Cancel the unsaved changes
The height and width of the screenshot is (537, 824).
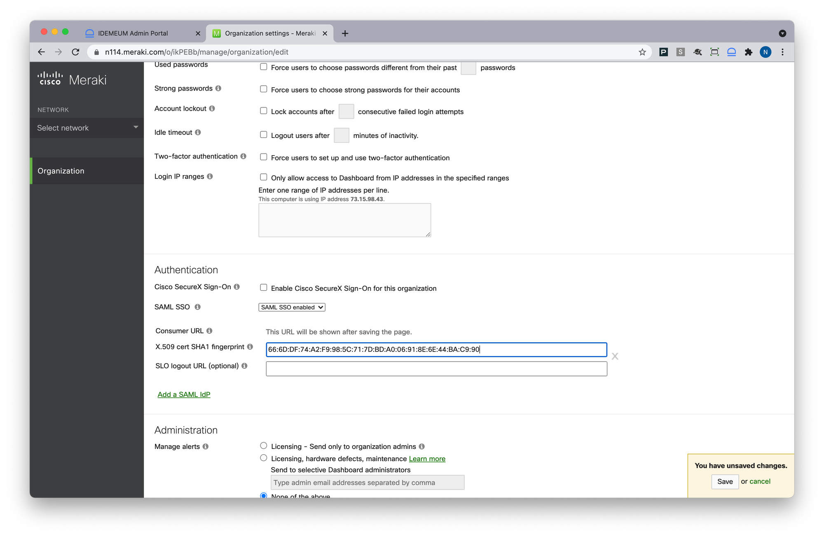(x=760, y=481)
